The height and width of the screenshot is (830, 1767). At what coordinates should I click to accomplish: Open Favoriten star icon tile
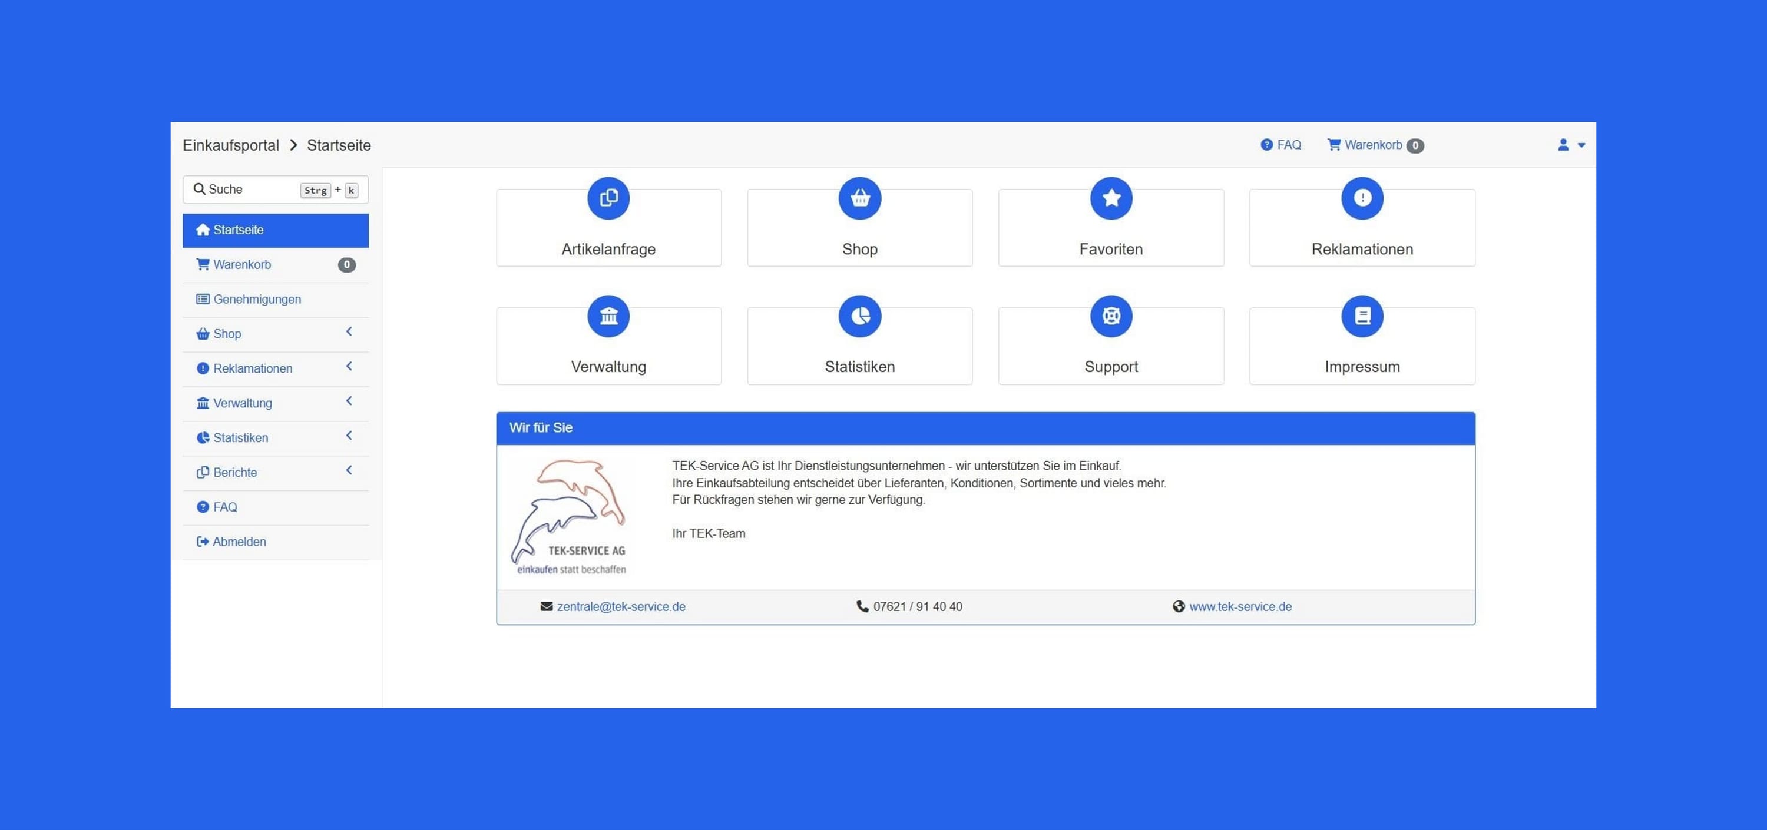click(x=1110, y=199)
